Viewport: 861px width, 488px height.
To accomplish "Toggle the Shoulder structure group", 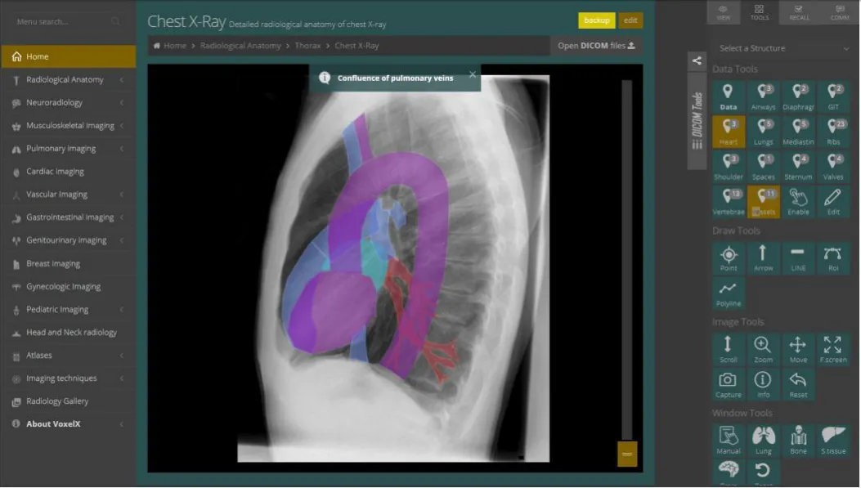I will point(728,167).
